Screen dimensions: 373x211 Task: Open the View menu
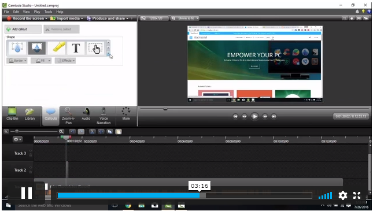pyautogui.click(x=26, y=12)
